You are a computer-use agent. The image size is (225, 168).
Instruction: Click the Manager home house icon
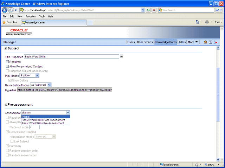coord(205,42)
